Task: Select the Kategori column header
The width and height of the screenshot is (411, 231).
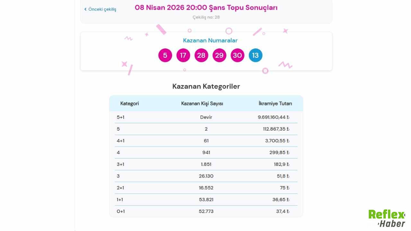Action: tap(129, 103)
